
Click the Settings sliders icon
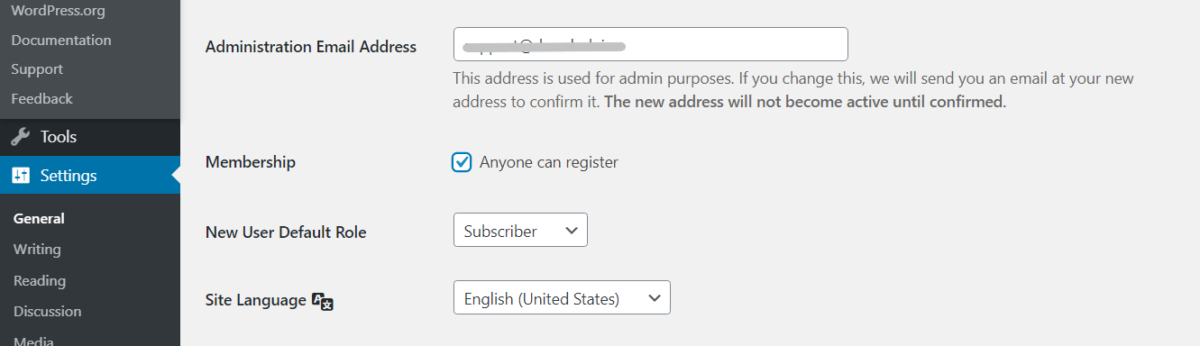[x=20, y=176]
